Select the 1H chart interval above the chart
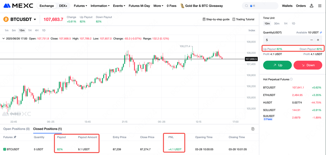Viewport: 326px width, 155px height. pyautogui.click(x=30, y=30)
